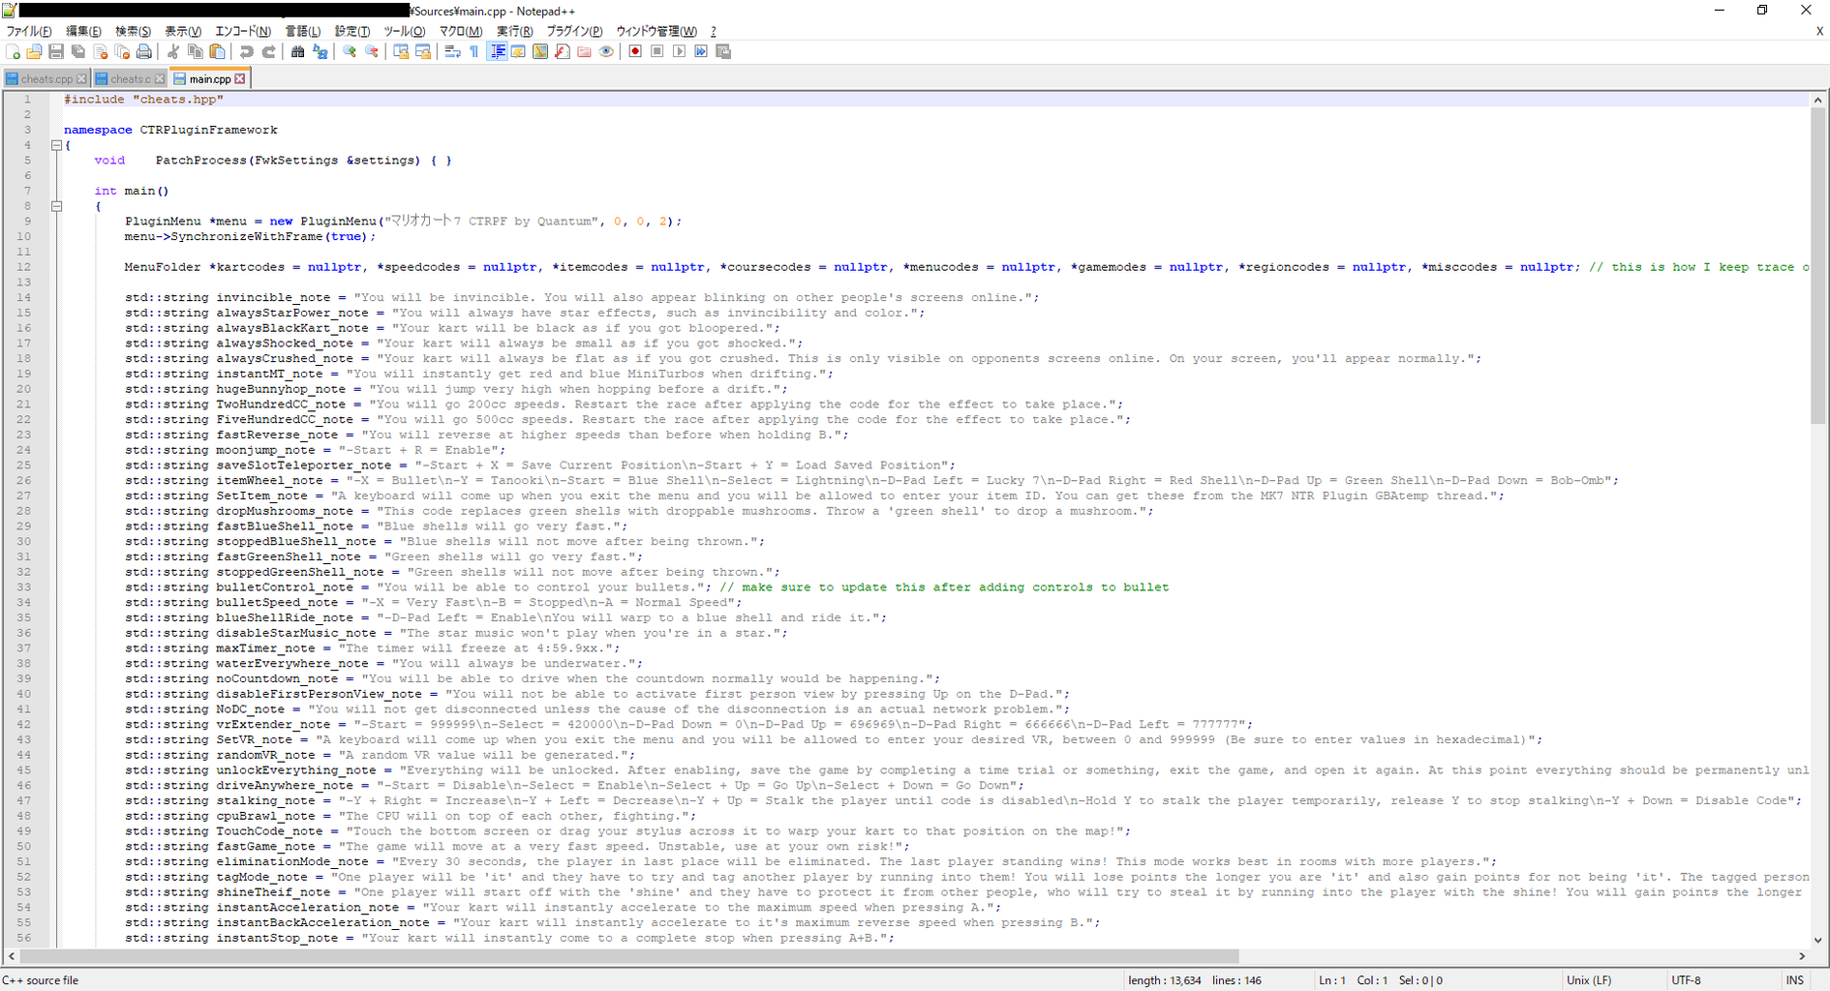This screenshot has height=991, width=1830.
Task: Zoom in using the magnifier plus icon
Action: [x=350, y=52]
